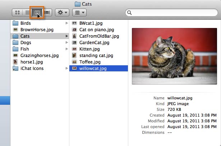Open the Fish folder

[x=25, y=49]
